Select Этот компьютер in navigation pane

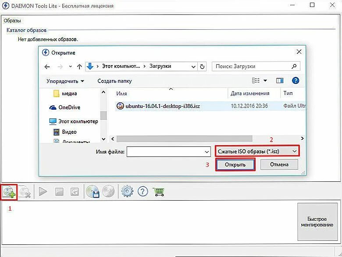pos(74,122)
